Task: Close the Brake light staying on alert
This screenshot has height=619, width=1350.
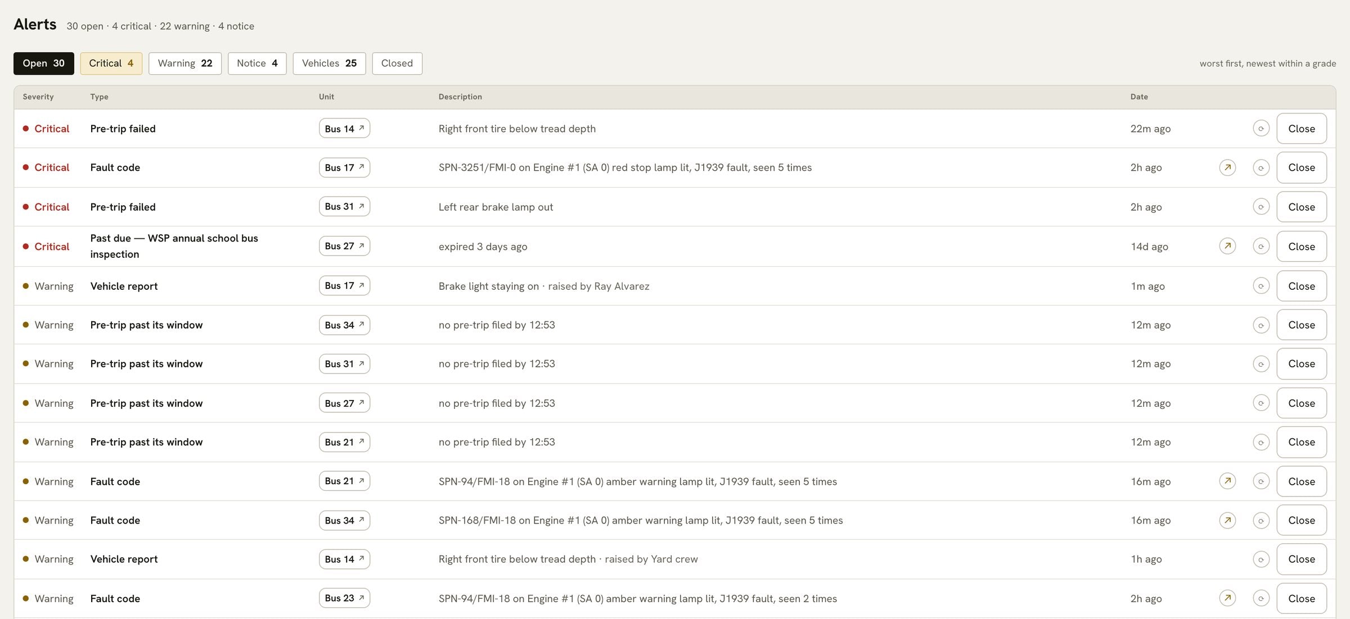Action: pos(1302,286)
